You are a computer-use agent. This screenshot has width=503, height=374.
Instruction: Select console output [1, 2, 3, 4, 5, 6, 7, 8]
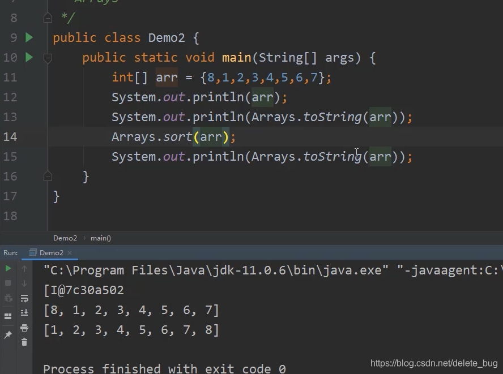point(131,330)
